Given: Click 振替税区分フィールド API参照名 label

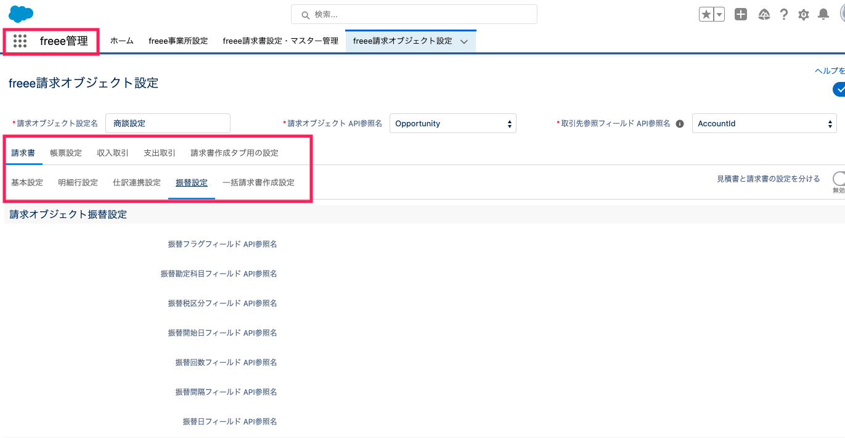Looking at the screenshot, I should [222, 303].
